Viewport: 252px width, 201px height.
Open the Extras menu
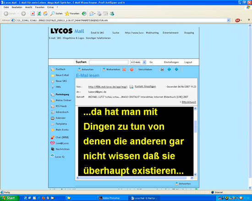(50, 7)
